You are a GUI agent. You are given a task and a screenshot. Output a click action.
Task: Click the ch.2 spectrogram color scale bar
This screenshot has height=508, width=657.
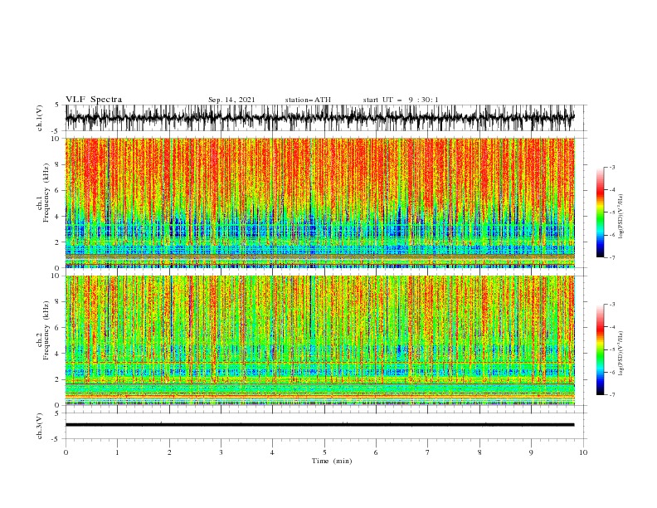(601, 349)
